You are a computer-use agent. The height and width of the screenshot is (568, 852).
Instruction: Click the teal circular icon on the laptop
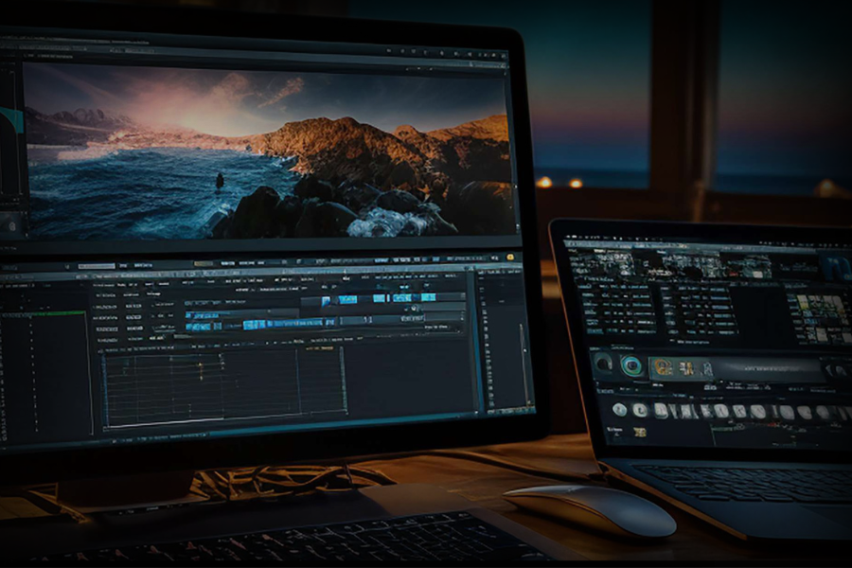[631, 365]
